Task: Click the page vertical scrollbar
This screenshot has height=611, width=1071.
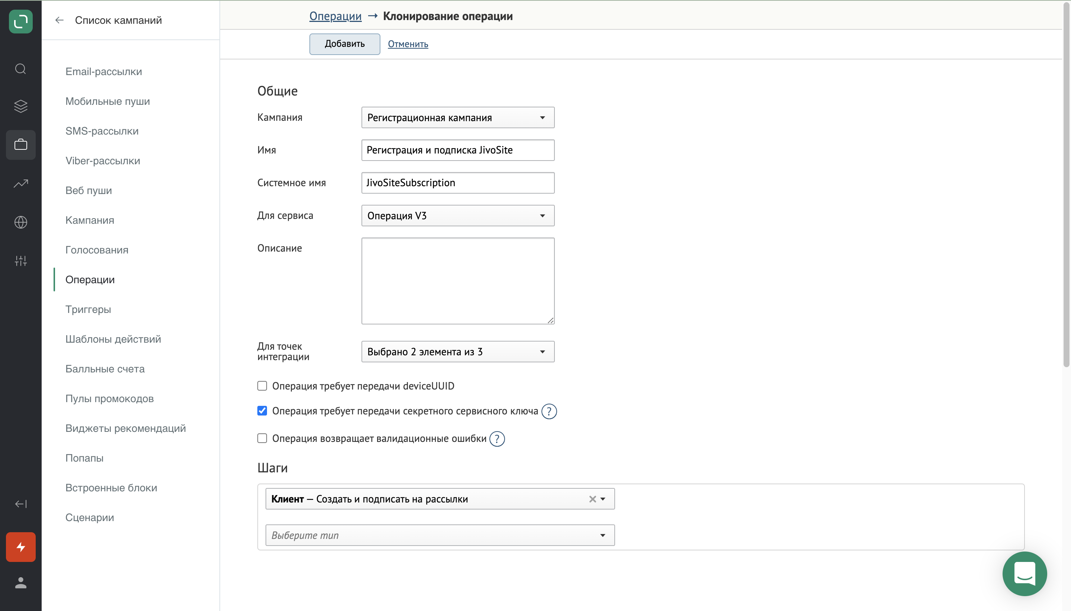Action: point(1066,185)
